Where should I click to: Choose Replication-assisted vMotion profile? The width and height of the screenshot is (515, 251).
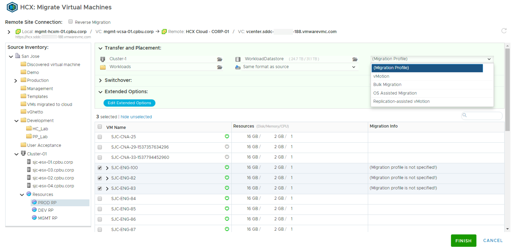pos(432,101)
